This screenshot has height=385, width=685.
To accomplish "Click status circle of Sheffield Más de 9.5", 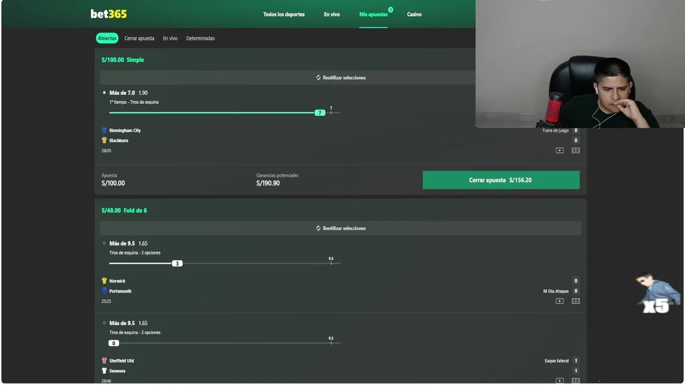I will 104,323.
